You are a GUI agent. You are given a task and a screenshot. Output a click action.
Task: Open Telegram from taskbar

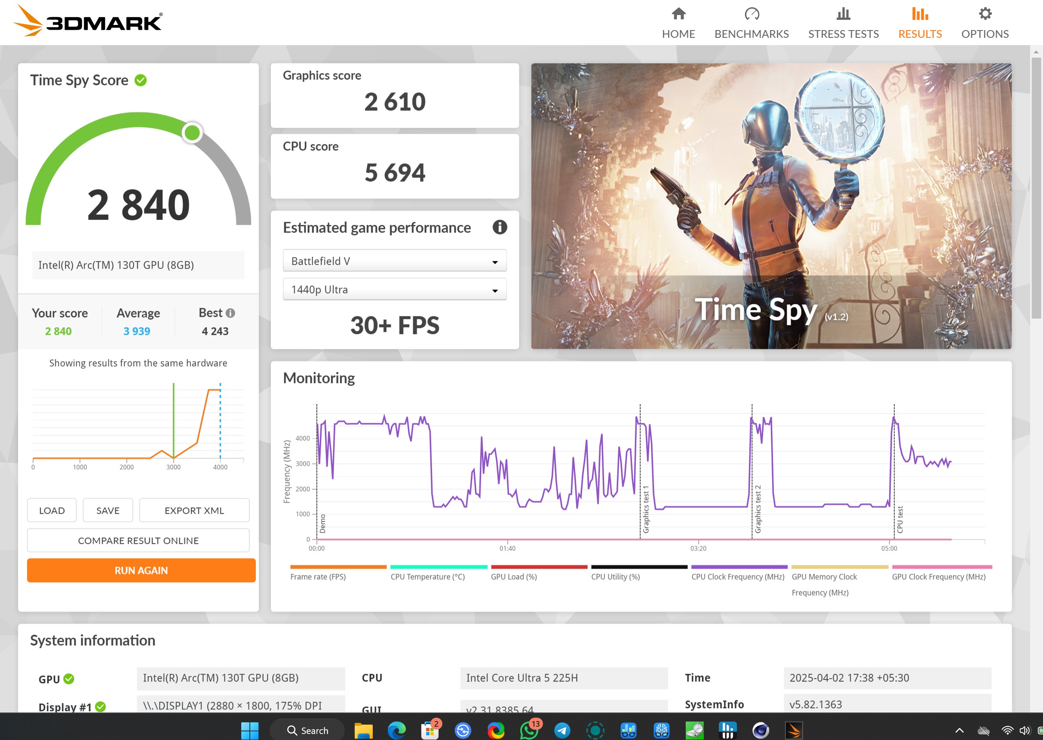(562, 731)
